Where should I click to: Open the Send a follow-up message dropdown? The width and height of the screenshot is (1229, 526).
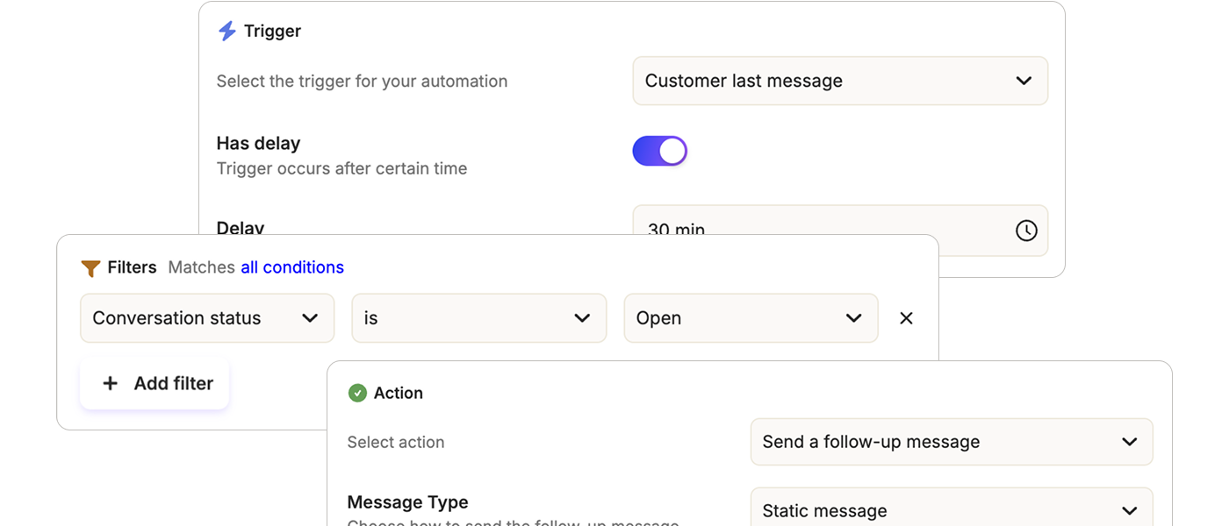coord(951,443)
